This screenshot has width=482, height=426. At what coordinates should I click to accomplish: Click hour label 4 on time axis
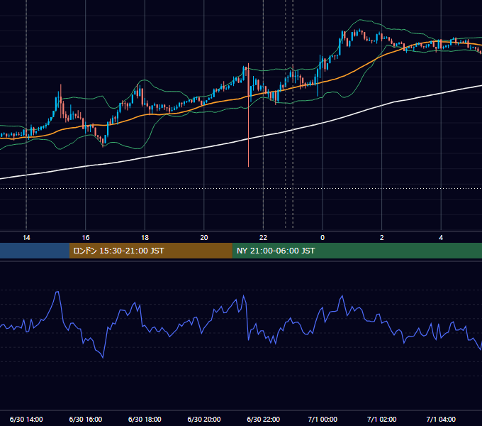point(441,238)
